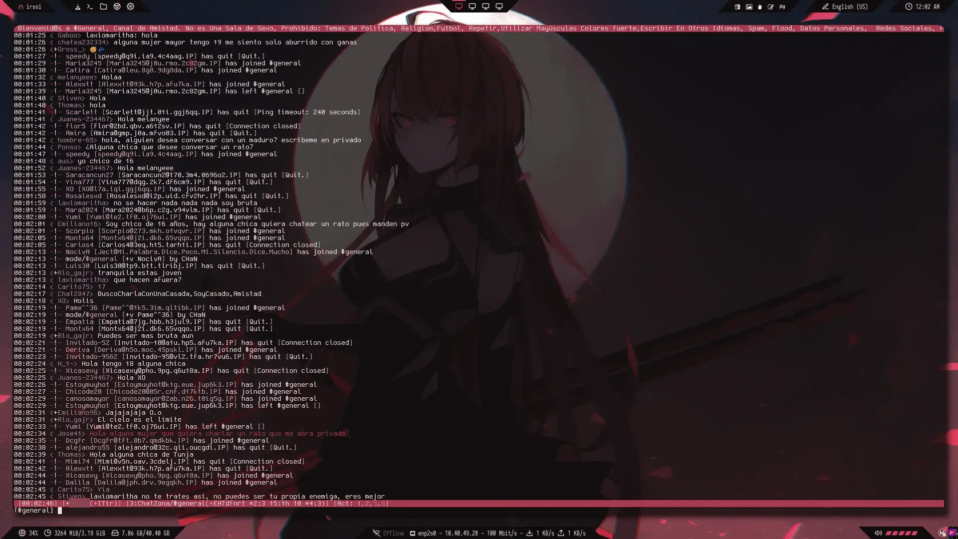The height and width of the screenshot is (539, 958).
Task: Click the volume speaker icon in bottom bar
Action: click(x=878, y=533)
